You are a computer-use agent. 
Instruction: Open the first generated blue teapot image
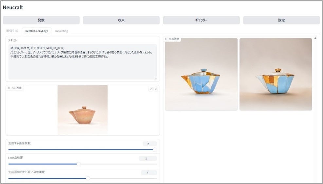(201, 74)
